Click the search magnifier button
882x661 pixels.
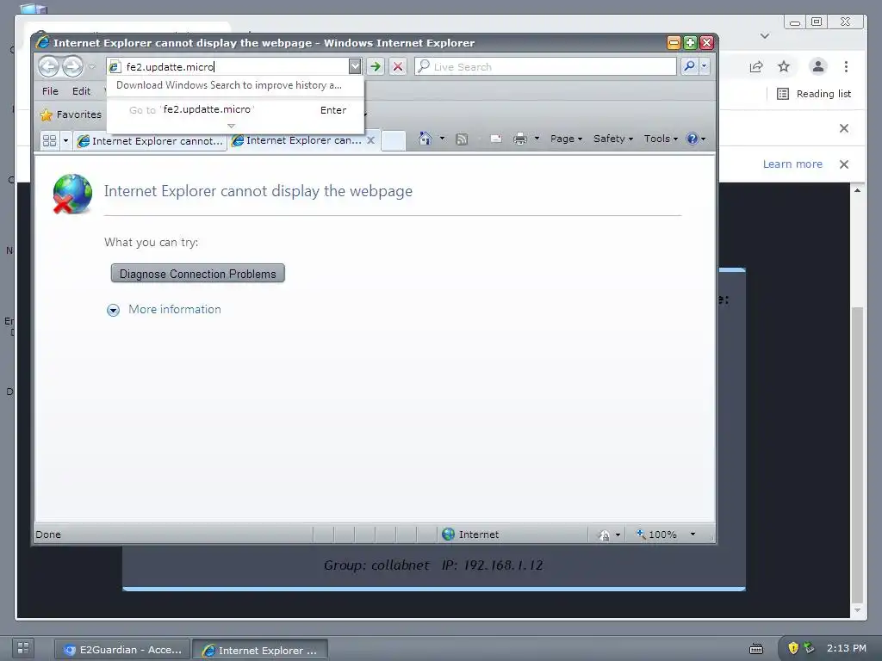click(689, 66)
